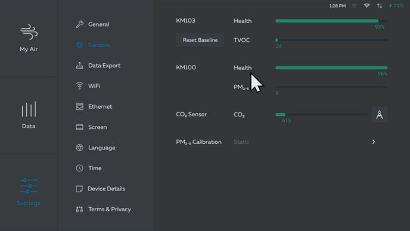Click the PM2.5 level bar
The width and height of the screenshot is (410, 231).
click(331, 87)
